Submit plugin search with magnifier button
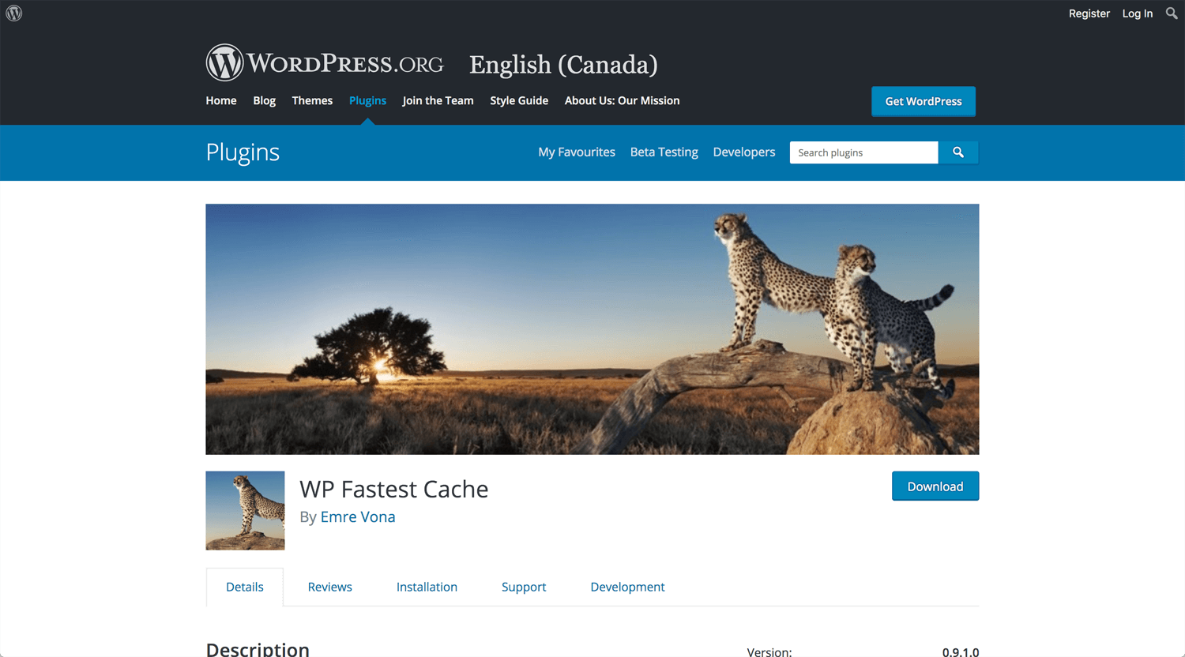 pyautogui.click(x=958, y=152)
